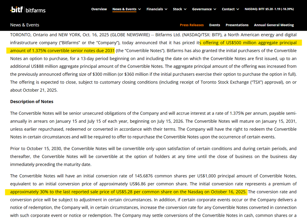Click the Description of Notes heading
This screenshot has width=307, height=219.
[x=32, y=101]
